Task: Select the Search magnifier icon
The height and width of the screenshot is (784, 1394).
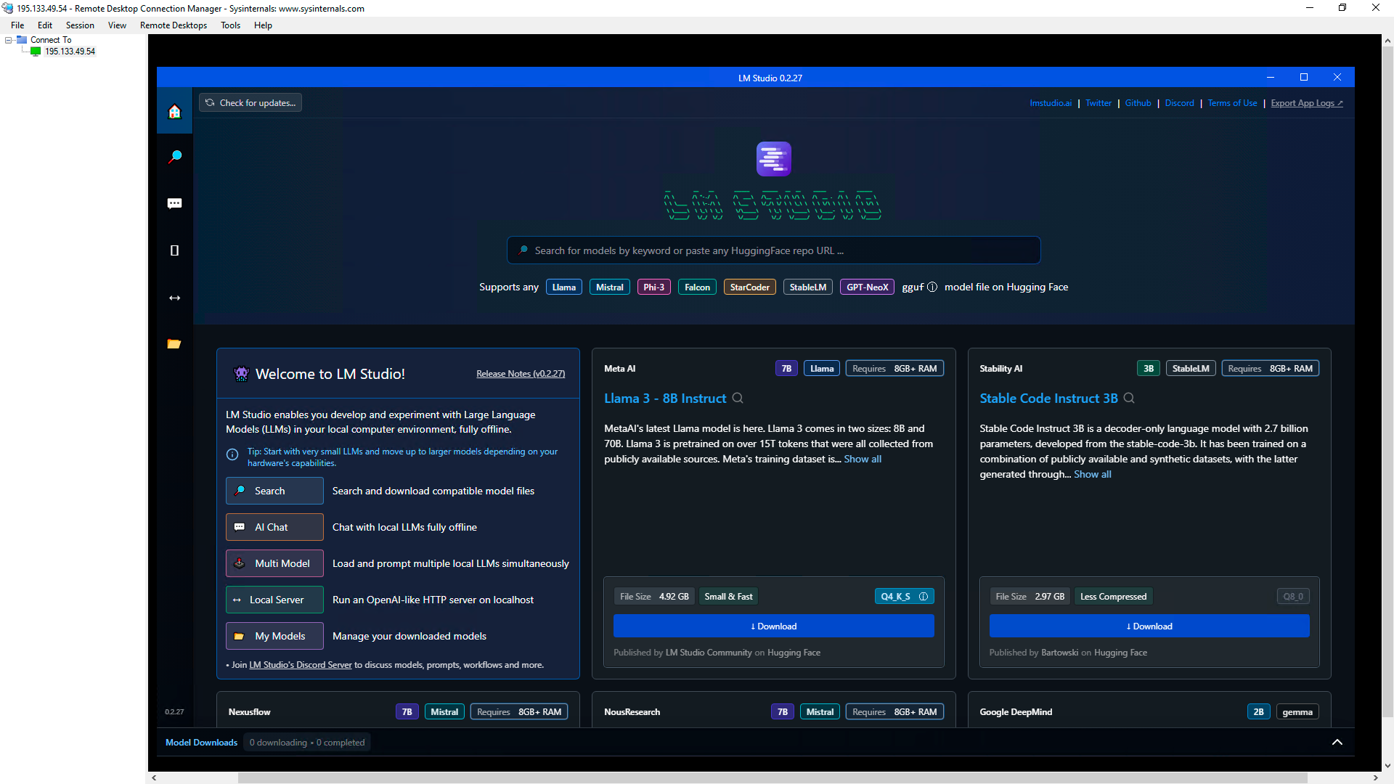Action: pos(174,157)
